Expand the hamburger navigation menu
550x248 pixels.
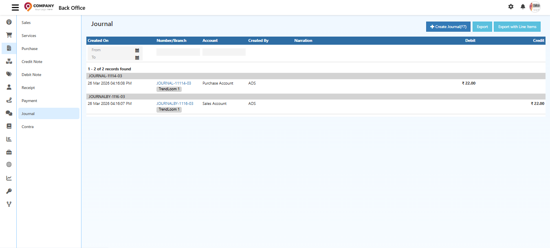(x=15, y=7)
